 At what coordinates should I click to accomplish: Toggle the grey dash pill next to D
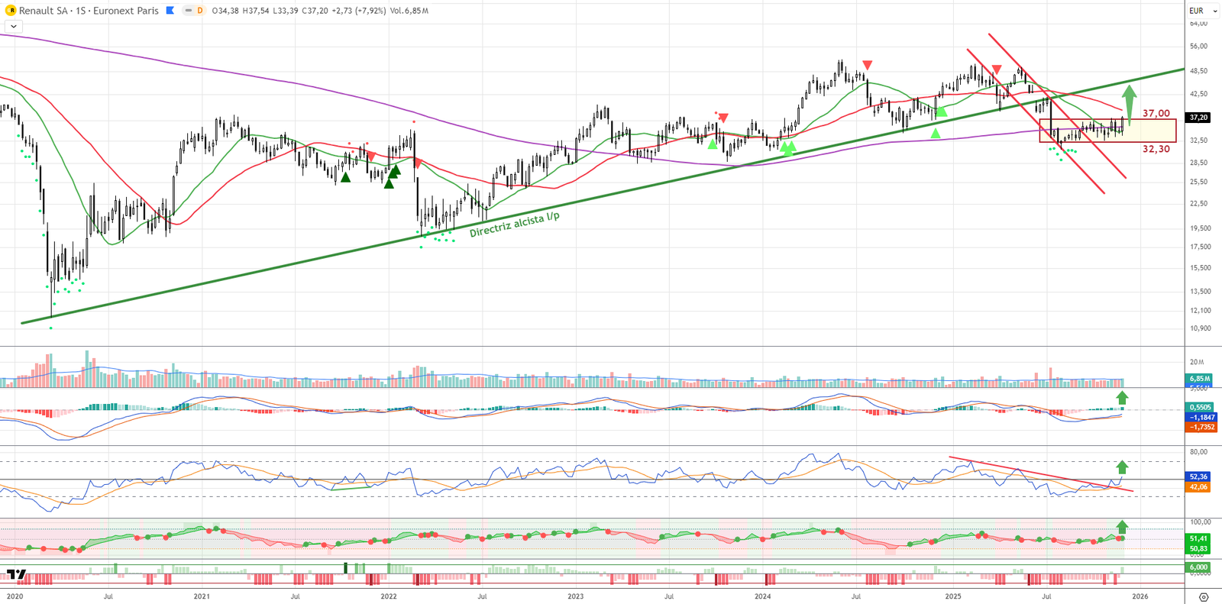tap(188, 11)
